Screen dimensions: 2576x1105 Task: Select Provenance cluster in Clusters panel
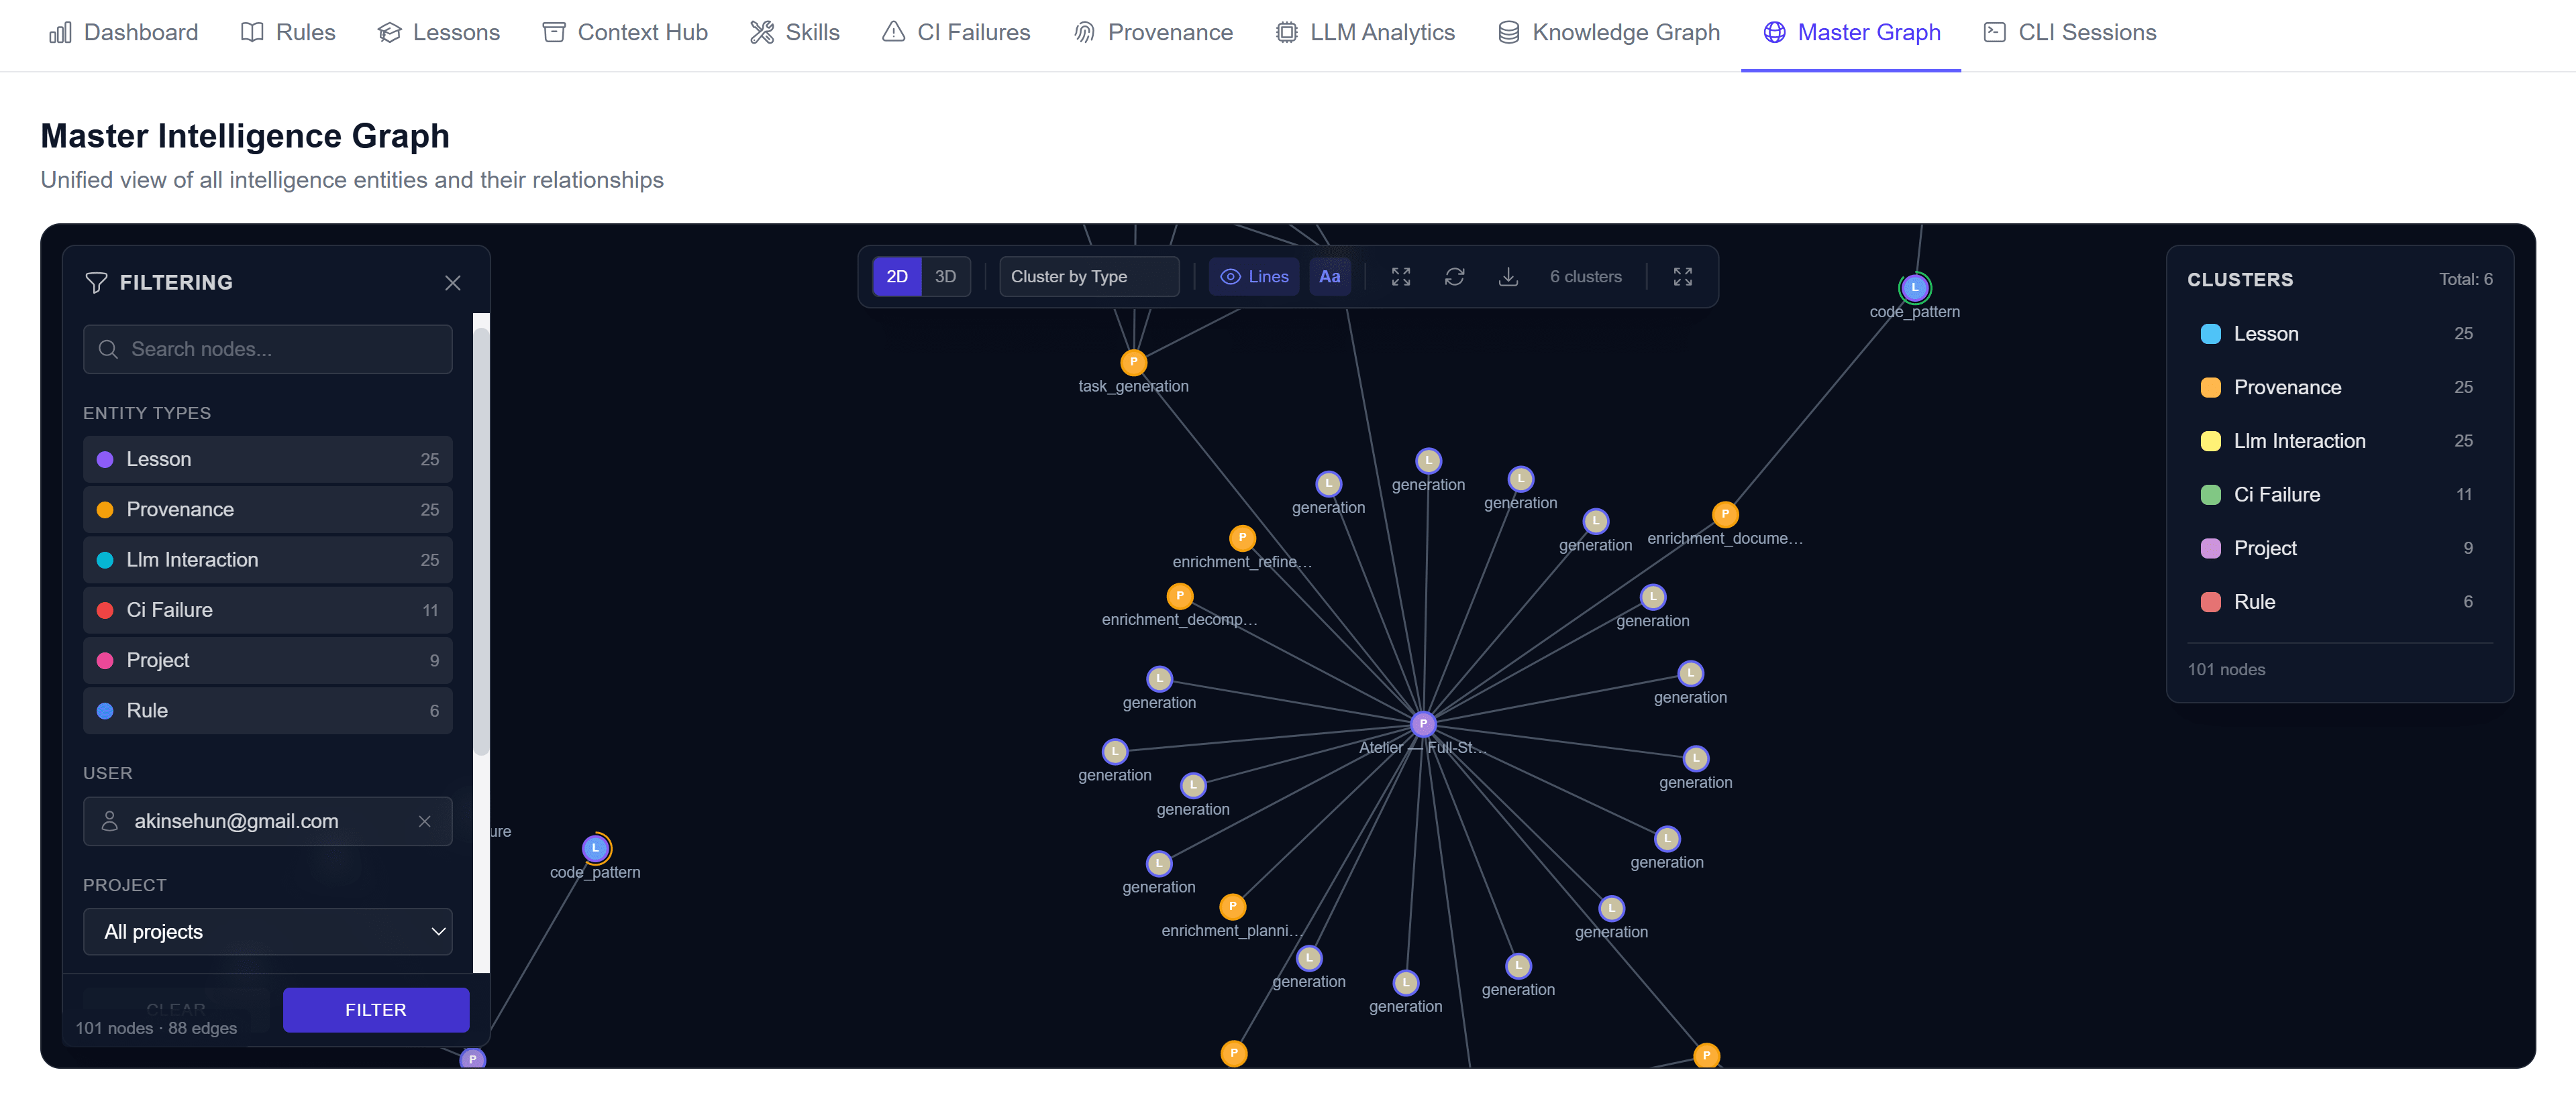click(2339, 388)
